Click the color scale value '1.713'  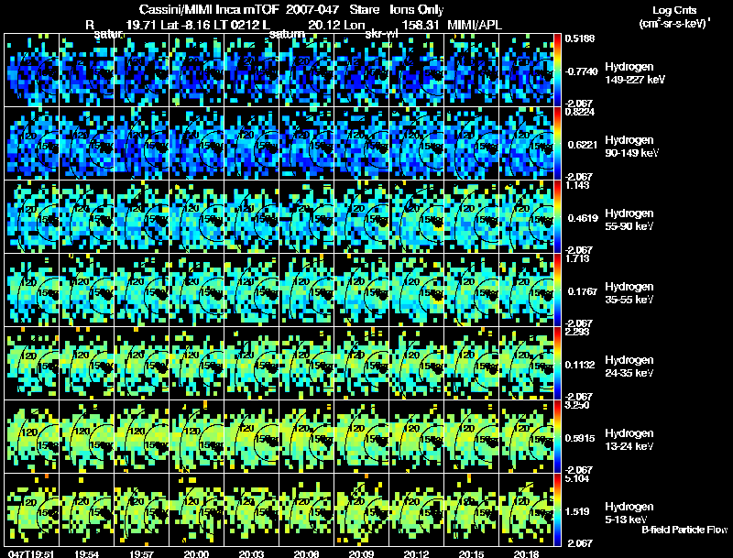577,258
